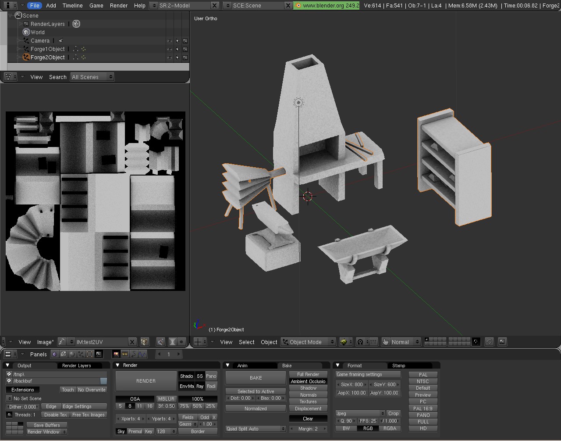The height and width of the screenshot is (441, 561).
Task: Open the Render menu in top bar
Action: [x=119, y=5]
